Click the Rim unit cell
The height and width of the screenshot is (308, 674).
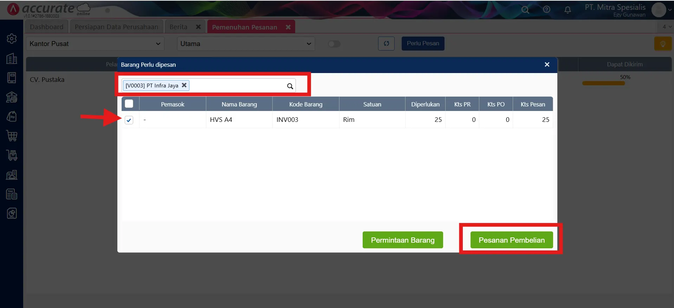point(372,120)
